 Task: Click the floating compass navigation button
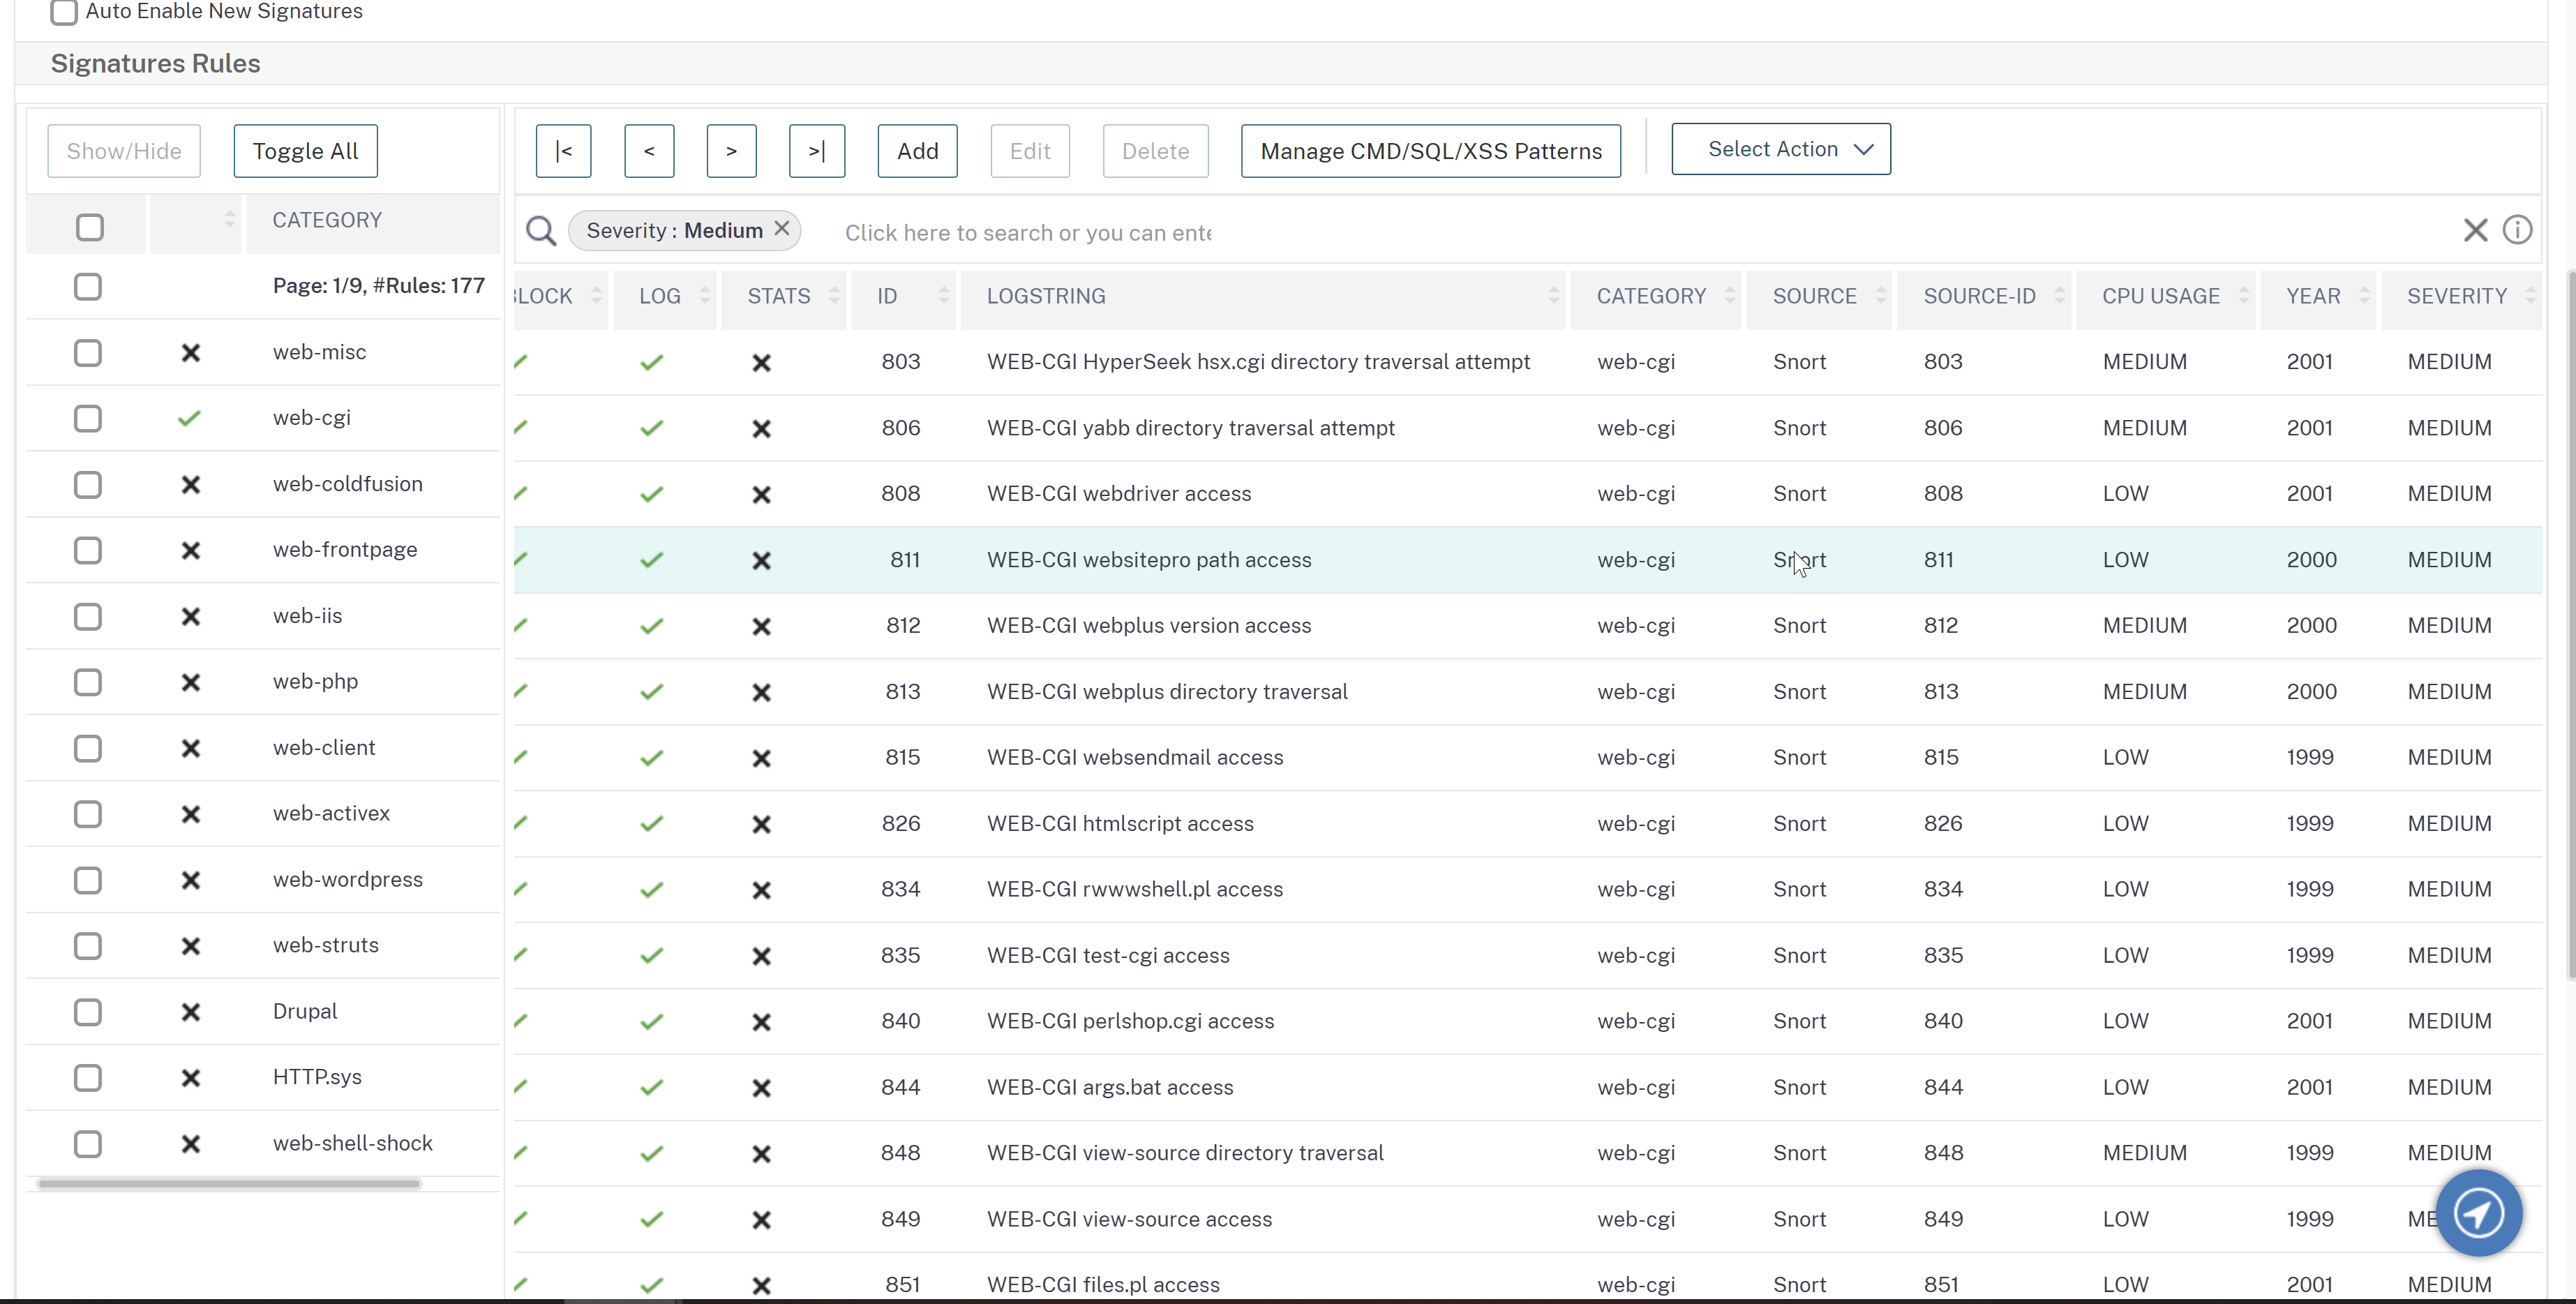tap(2479, 1213)
